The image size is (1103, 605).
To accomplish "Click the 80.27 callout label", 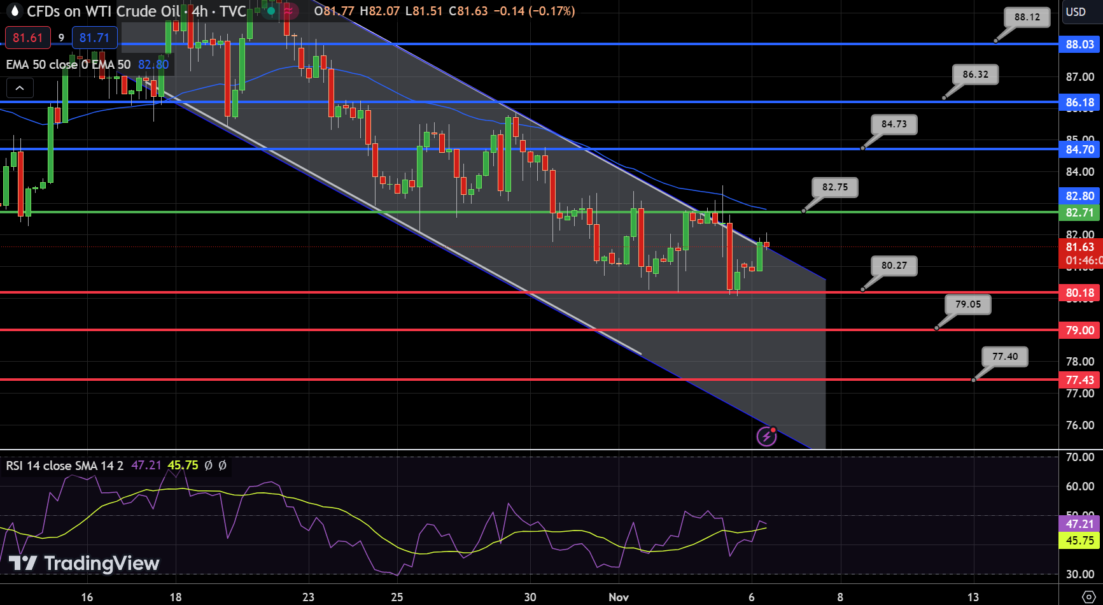I will (x=894, y=266).
